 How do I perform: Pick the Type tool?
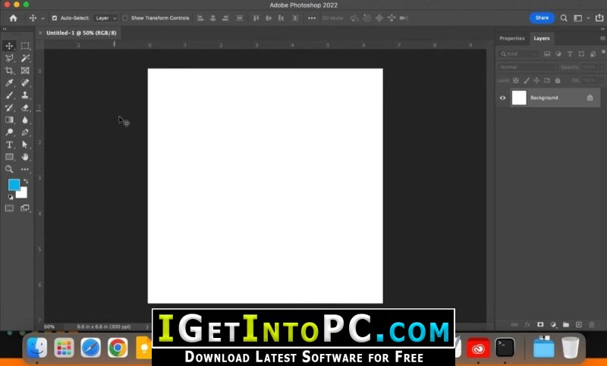coord(9,145)
